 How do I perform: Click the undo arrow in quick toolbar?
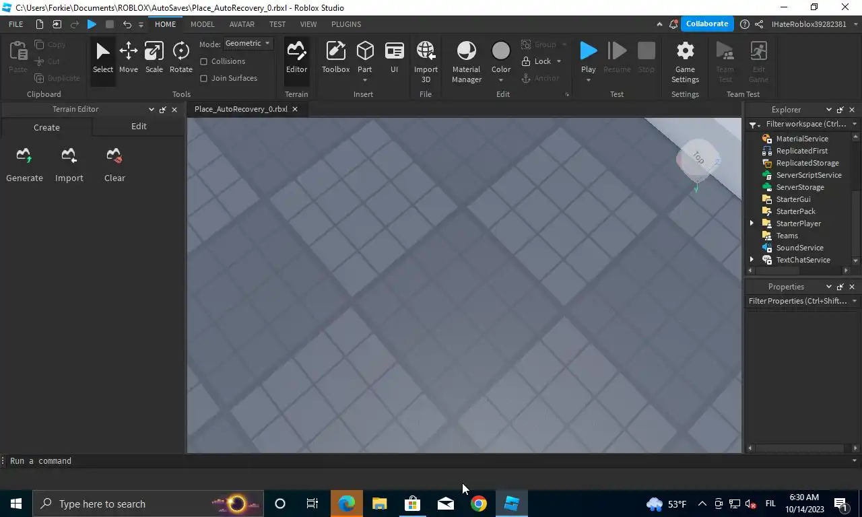(127, 24)
